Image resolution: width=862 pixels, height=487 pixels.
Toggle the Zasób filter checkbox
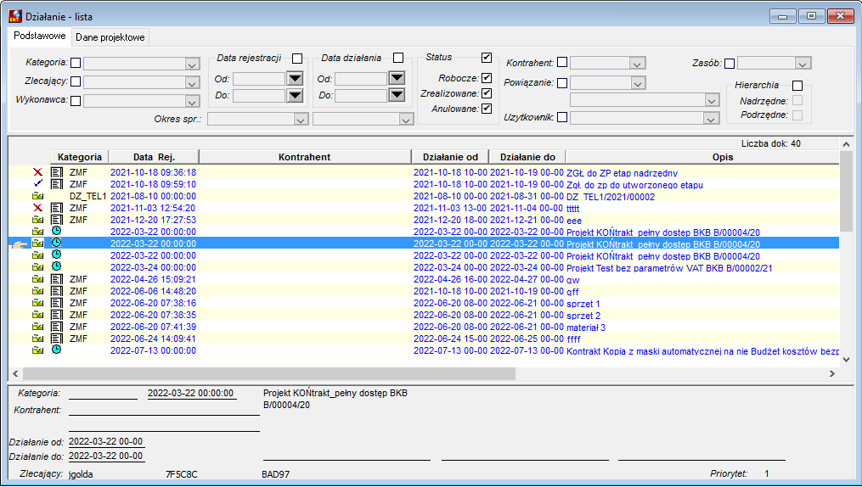(x=730, y=63)
